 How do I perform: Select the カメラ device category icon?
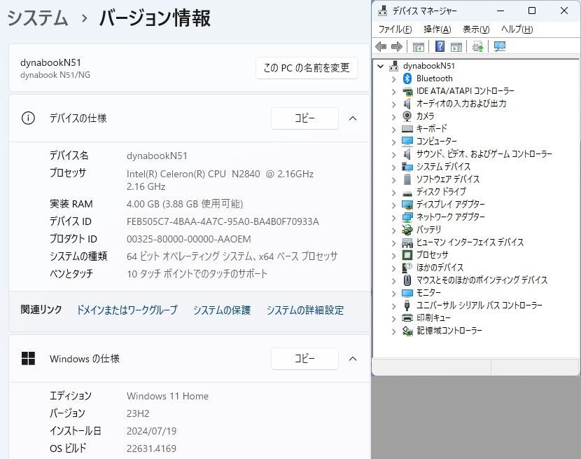(407, 116)
